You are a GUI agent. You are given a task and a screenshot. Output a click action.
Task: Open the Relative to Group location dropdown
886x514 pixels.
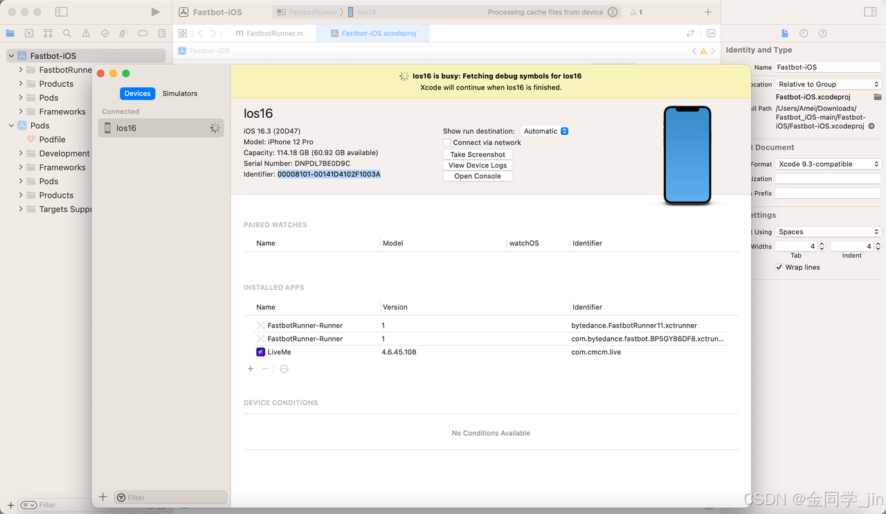tap(828, 85)
